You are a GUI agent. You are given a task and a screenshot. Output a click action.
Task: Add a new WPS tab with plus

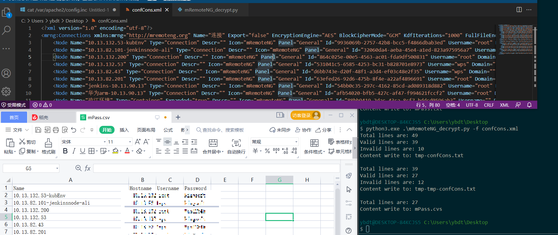point(178,117)
